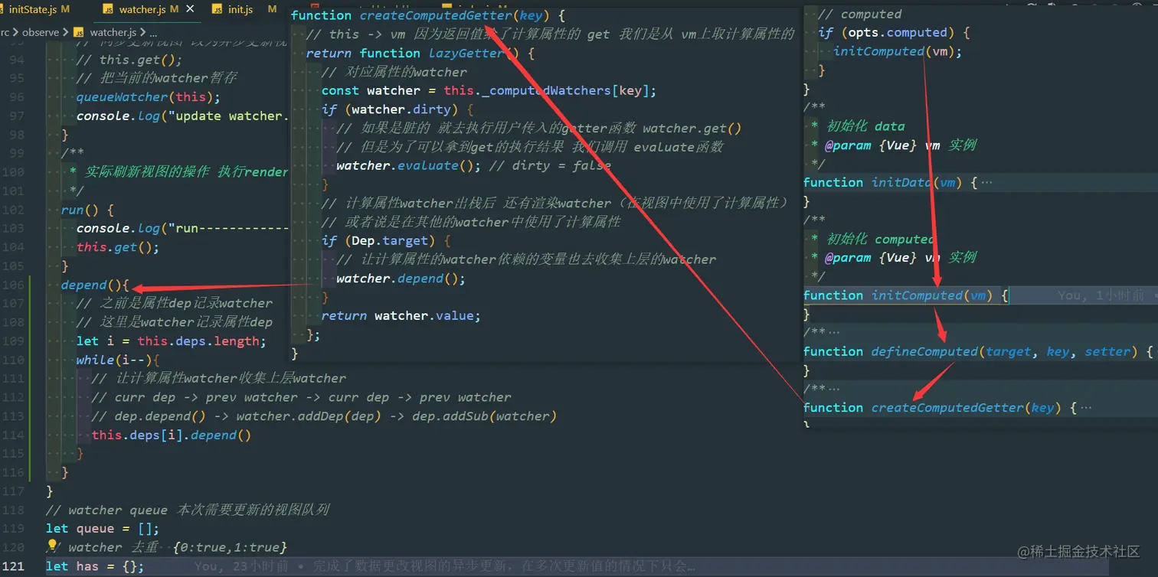
Task: Click 'You, 23小时前' blame annotation on line 121
Action: (x=241, y=566)
